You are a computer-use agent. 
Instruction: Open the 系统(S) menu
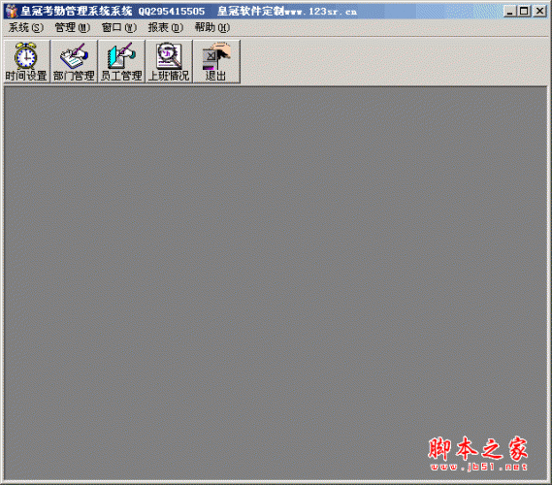pos(26,27)
